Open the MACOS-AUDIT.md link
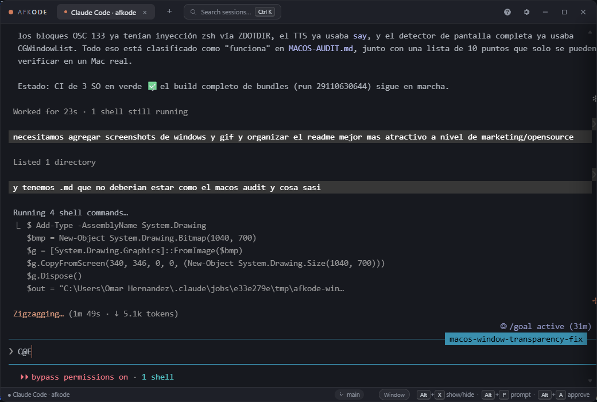Screen dimensions: 597x402 pos(320,48)
